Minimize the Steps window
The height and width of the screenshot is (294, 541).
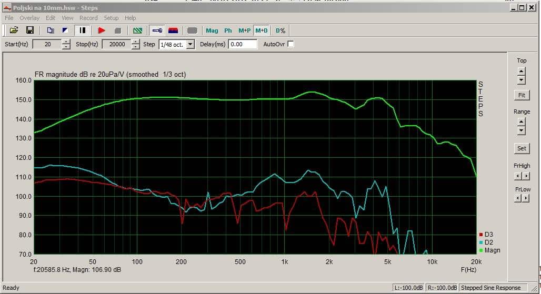point(514,7)
